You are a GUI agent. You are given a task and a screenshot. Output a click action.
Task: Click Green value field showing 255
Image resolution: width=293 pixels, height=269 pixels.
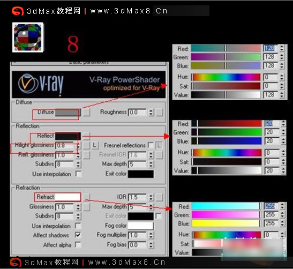point(271,214)
